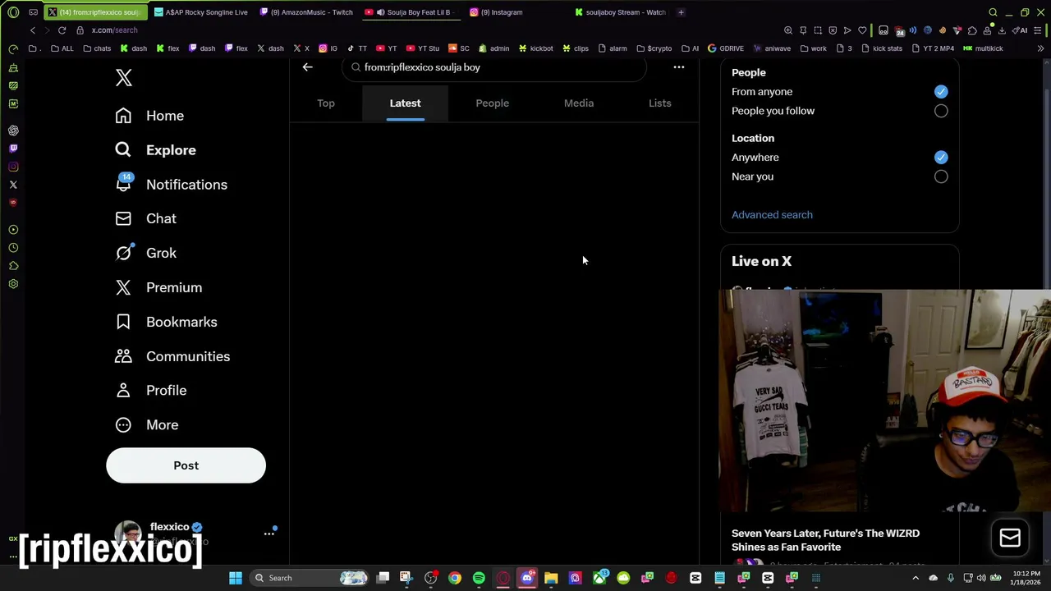Switch to Top search tab
This screenshot has width=1051, height=591.
pyautogui.click(x=326, y=103)
